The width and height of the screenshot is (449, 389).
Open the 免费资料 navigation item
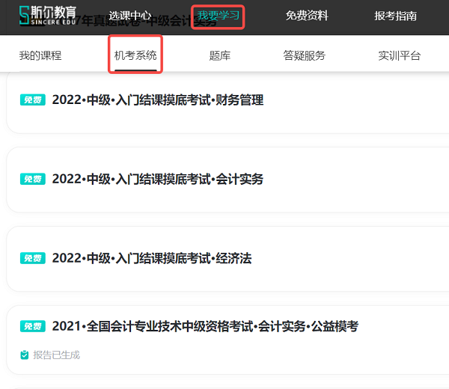[x=307, y=16]
